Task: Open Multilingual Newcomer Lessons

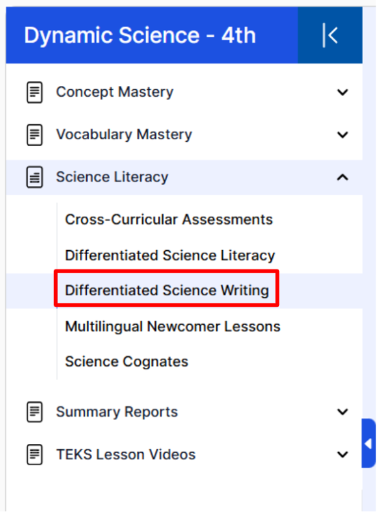Action: [x=173, y=327]
